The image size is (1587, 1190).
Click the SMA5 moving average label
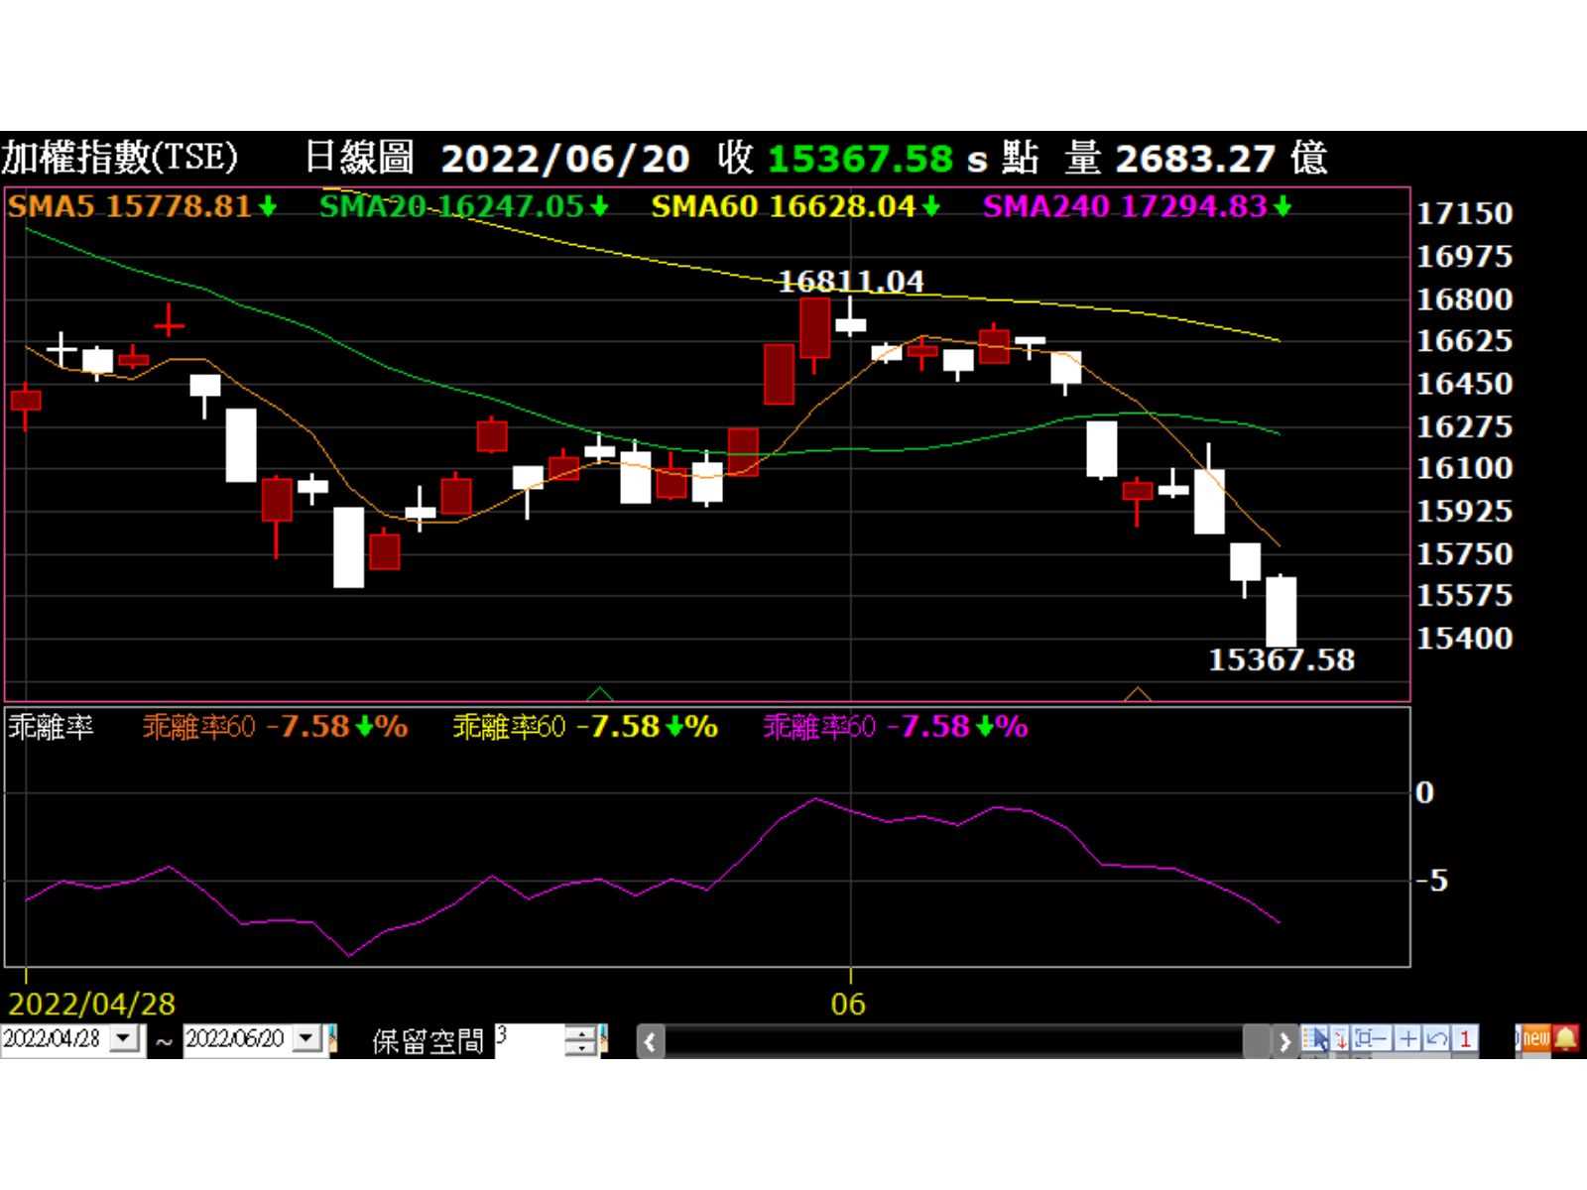click(131, 206)
